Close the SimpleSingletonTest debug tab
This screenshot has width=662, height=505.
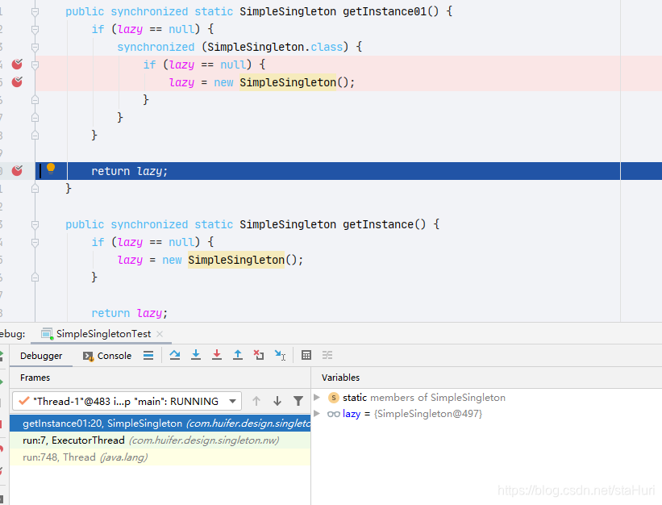160,334
